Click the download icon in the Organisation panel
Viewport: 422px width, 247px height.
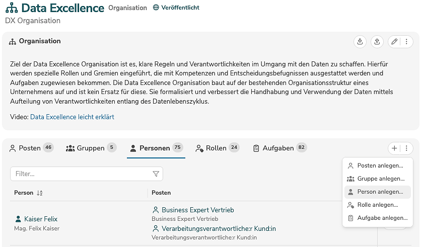click(360, 42)
